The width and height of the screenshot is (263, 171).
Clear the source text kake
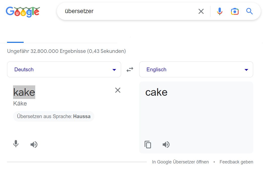point(118,90)
